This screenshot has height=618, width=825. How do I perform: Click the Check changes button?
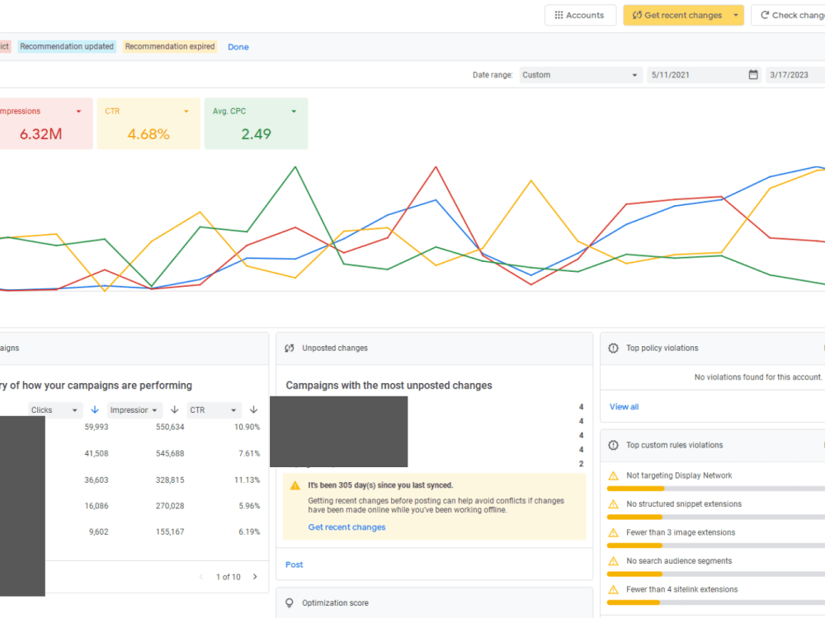pos(790,15)
